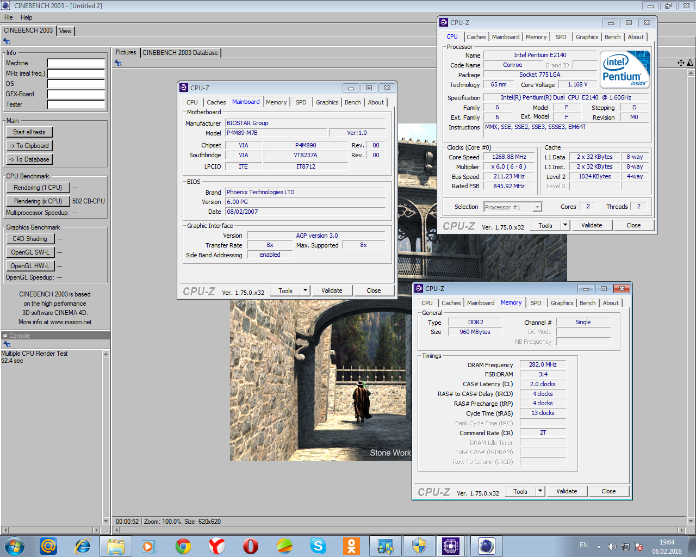Open Bench tab in Memory CPU-Z window
The width and height of the screenshot is (696, 557).
click(588, 303)
